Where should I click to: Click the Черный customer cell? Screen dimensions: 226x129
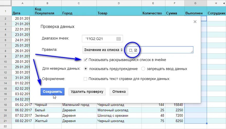tap(48, 105)
